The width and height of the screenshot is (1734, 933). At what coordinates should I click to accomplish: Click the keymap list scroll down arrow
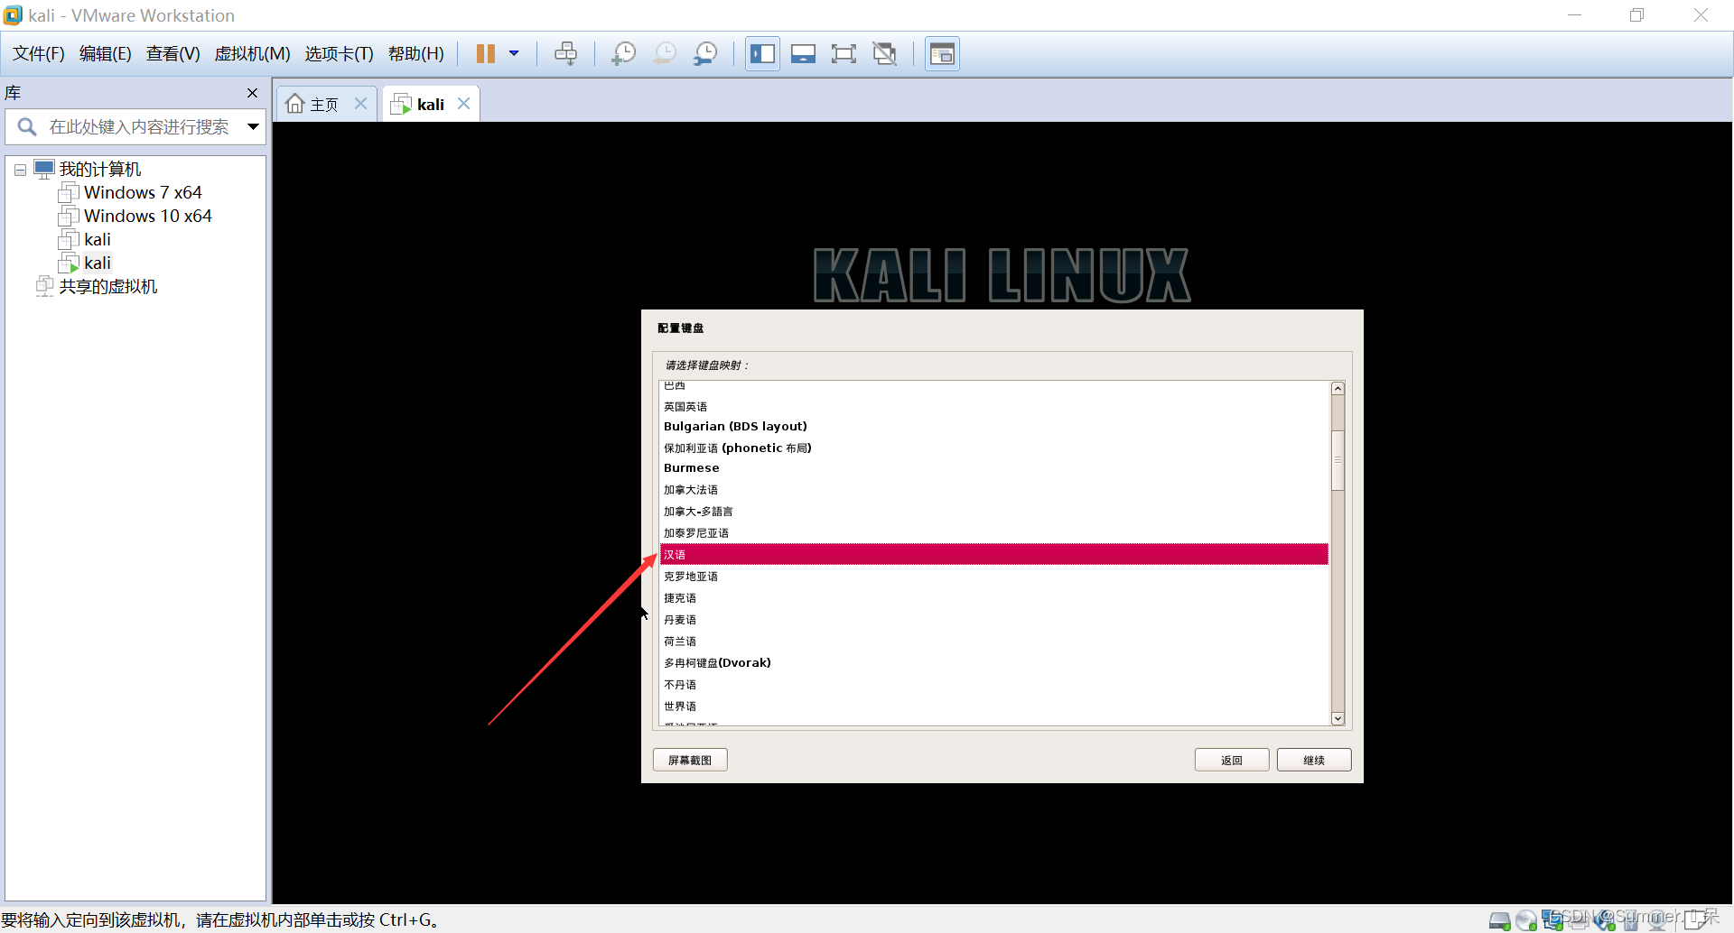tap(1338, 718)
